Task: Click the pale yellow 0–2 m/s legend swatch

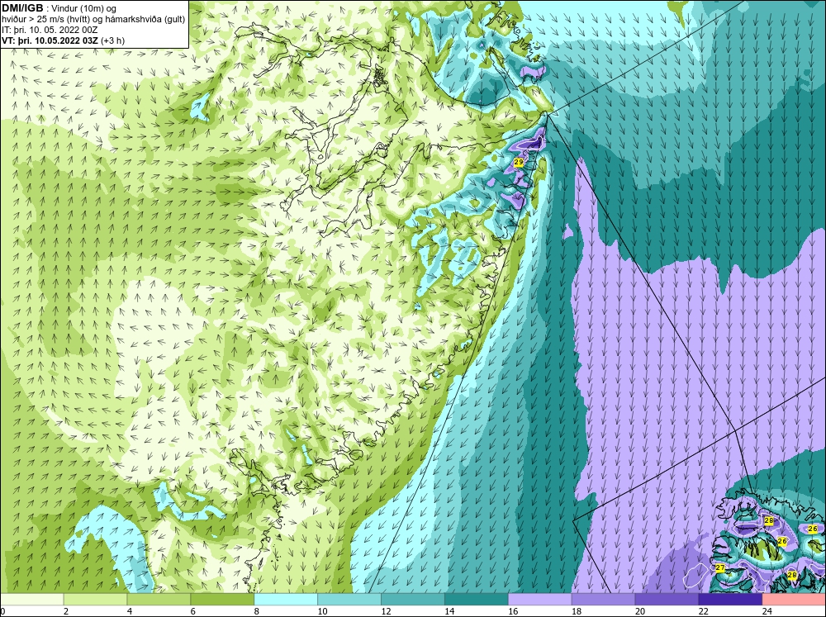Action: pyautogui.click(x=31, y=599)
